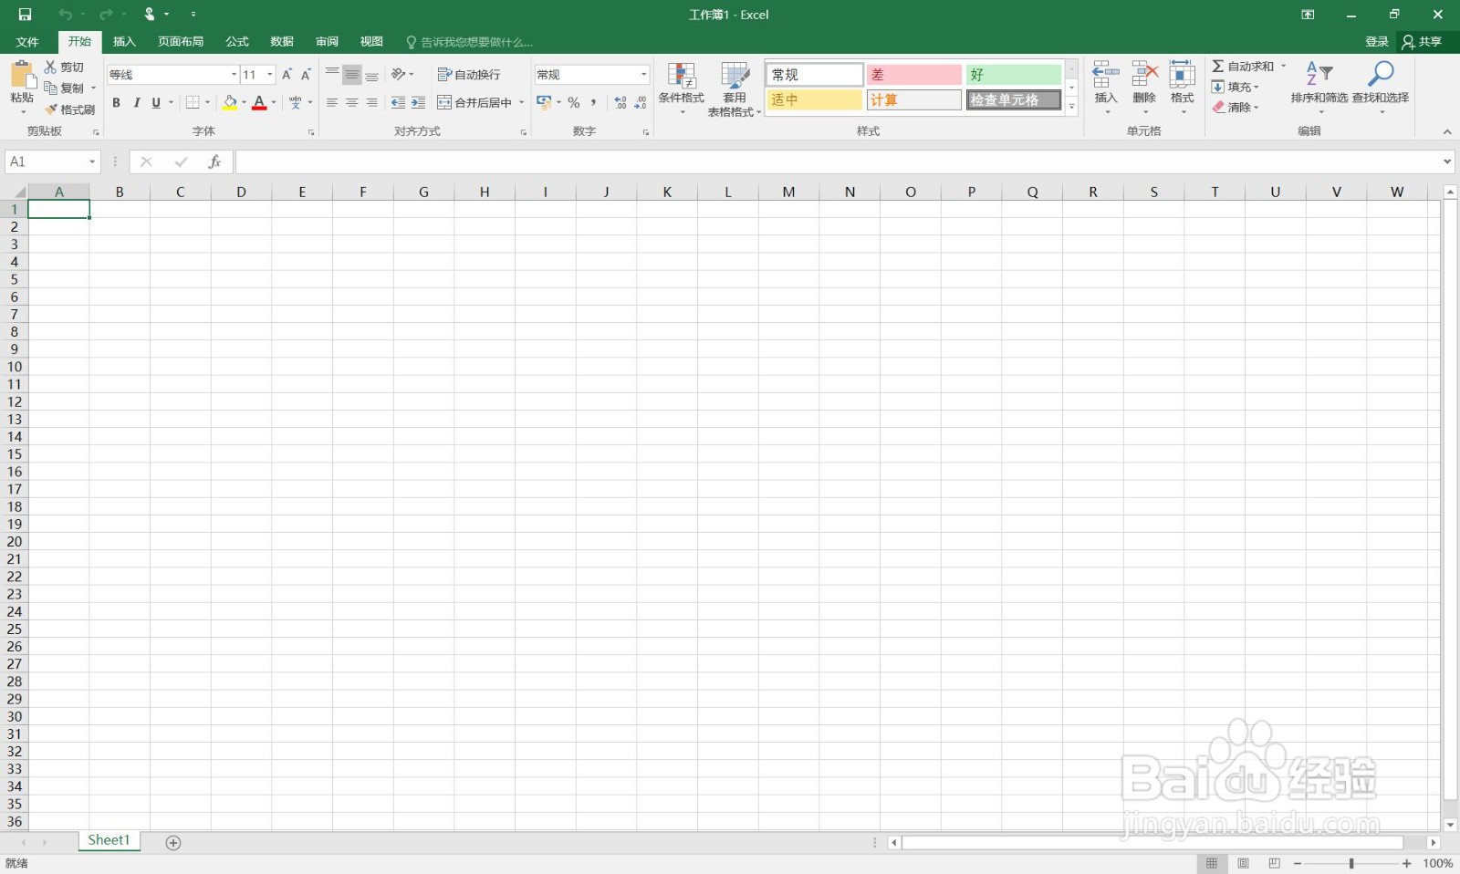
Task: Apply the Normal (常规) cell style
Action: tap(814, 75)
